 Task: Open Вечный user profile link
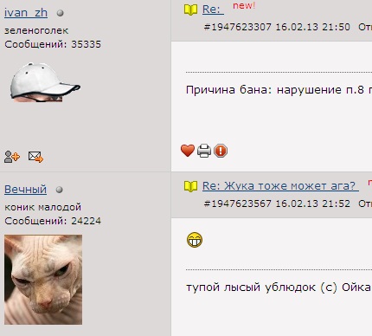pyautogui.click(x=25, y=190)
